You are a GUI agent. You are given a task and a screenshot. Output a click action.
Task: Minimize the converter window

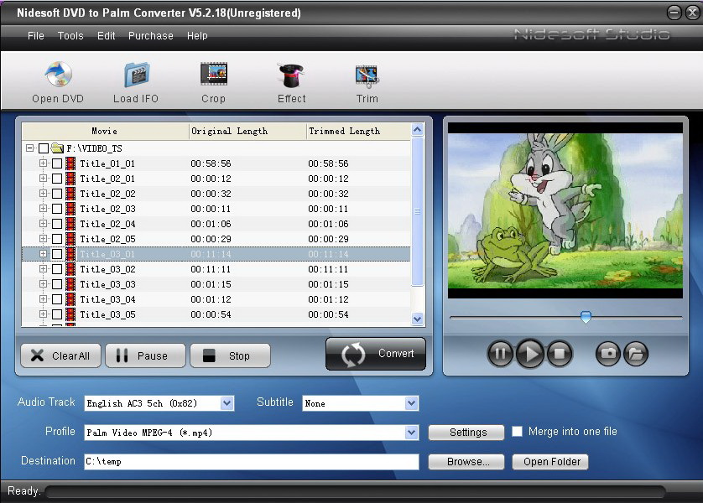pyautogui.click(x=674, y=13)
